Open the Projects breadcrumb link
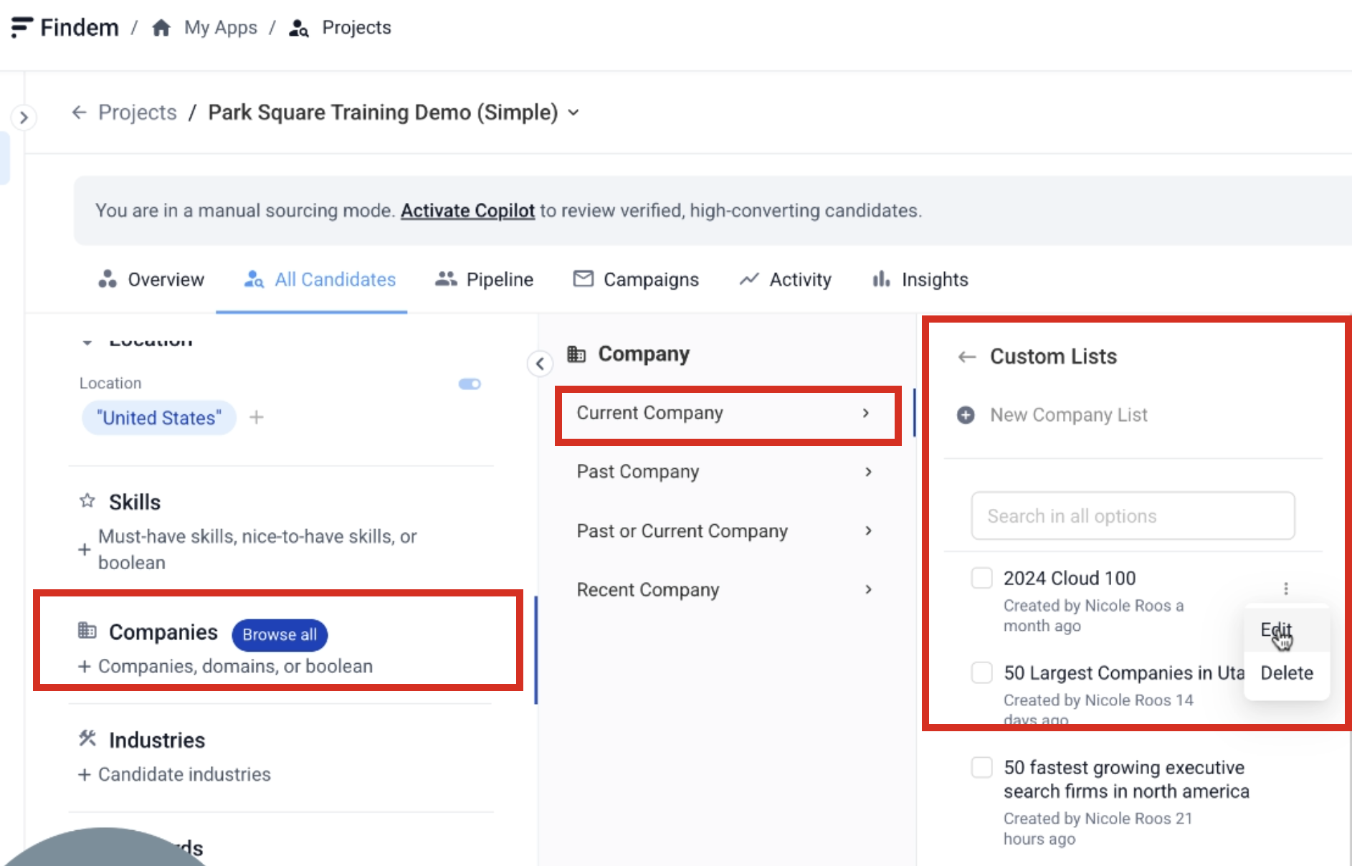 137,113
